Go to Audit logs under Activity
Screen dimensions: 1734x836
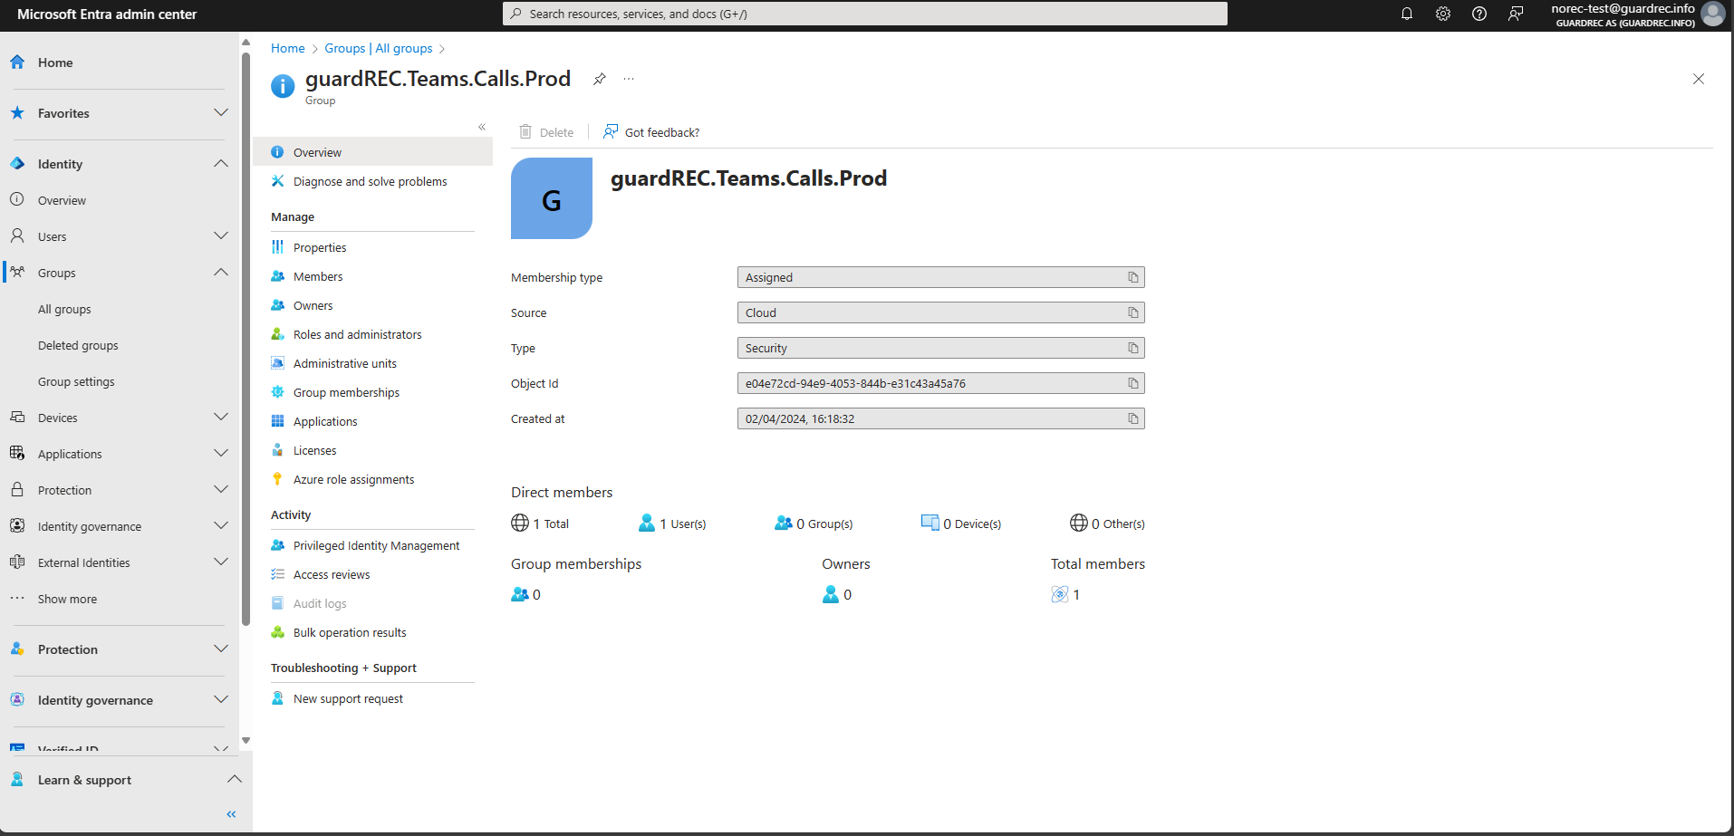[x=319, y=603]
